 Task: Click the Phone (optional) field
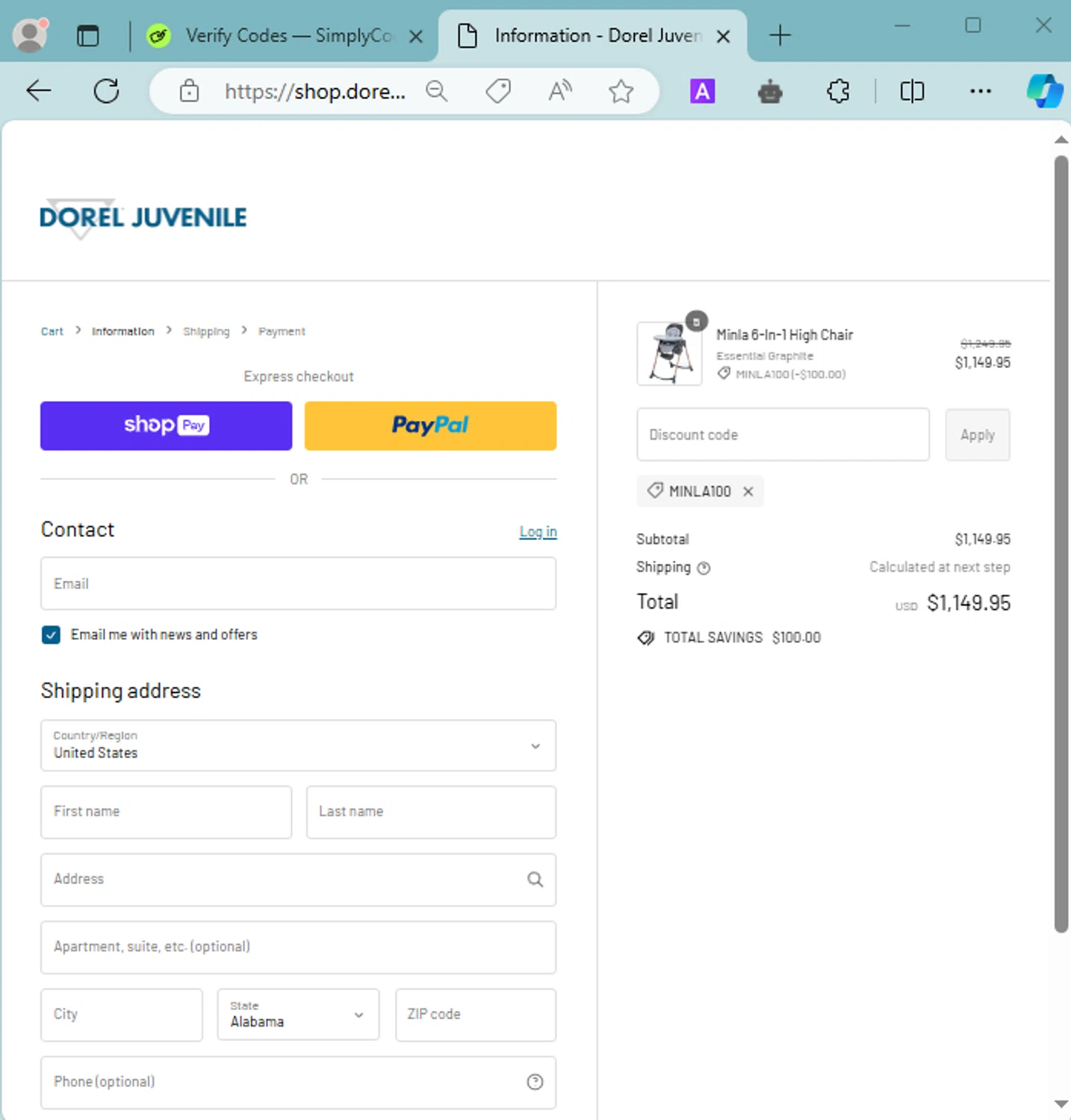pyautogui.click(x=298, y=1082)
